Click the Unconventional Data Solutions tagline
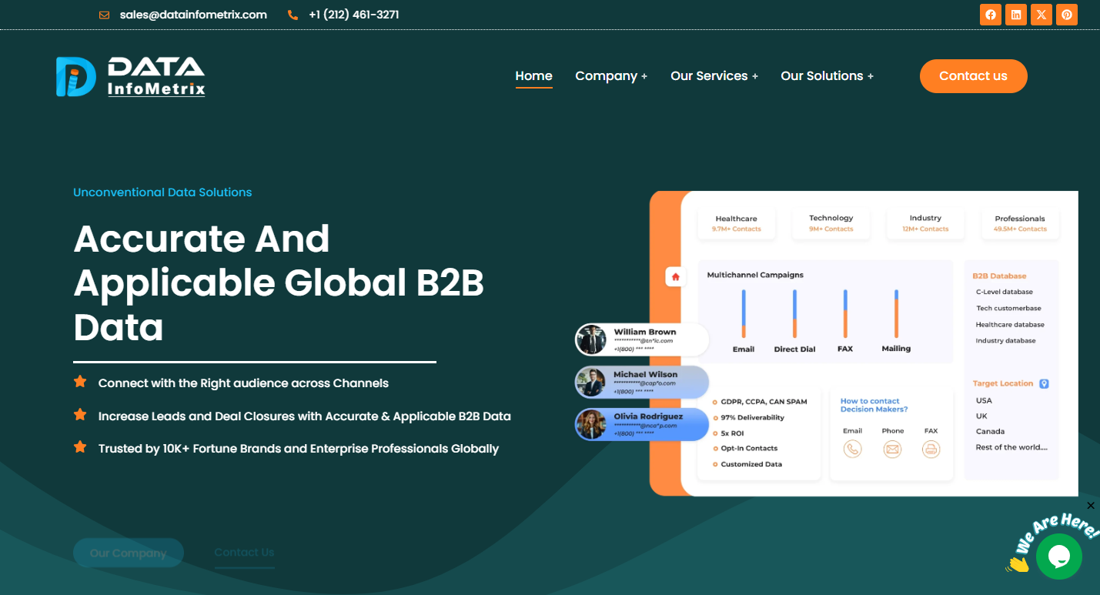Viewport: 1100px width, 595px height. [162, 192]
